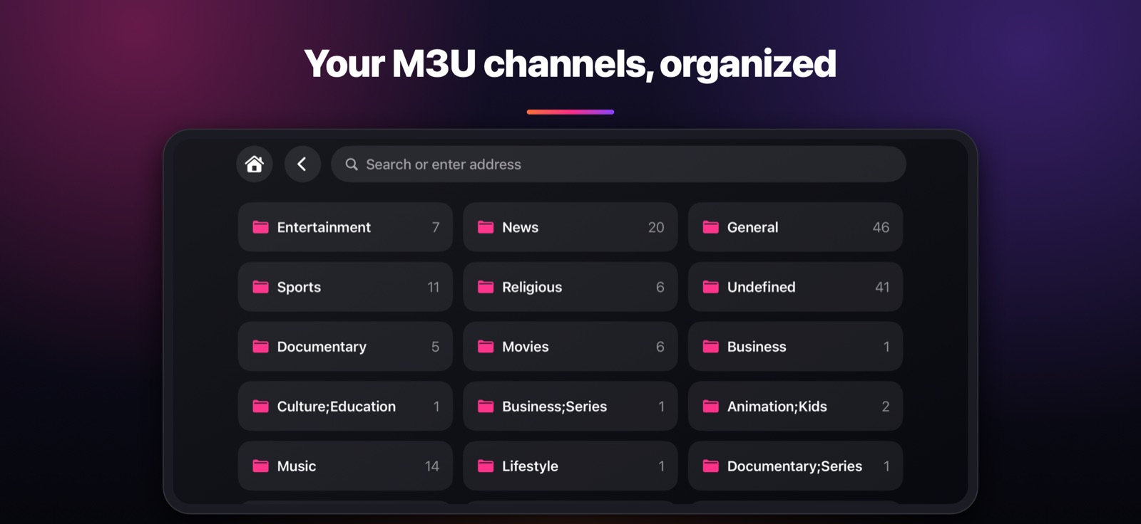Viewport: 1141px width, 524px height.
Task: Click the Documentary folder icon
Action: 261,347
